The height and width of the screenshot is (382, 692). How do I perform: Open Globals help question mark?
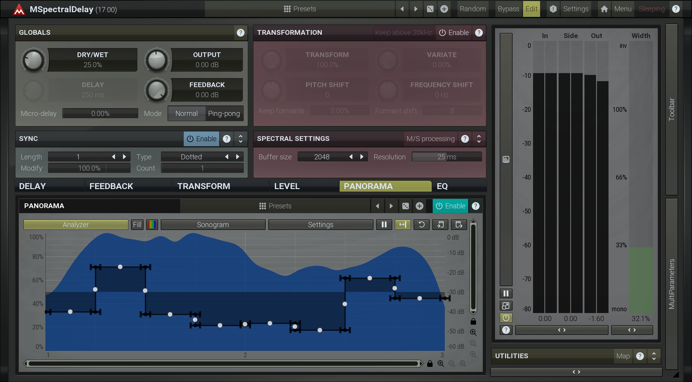click(x=240, y=33)
